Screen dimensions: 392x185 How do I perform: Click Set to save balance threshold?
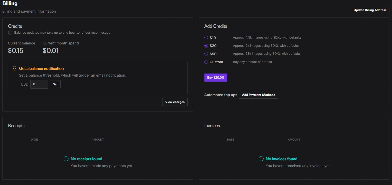55,84
